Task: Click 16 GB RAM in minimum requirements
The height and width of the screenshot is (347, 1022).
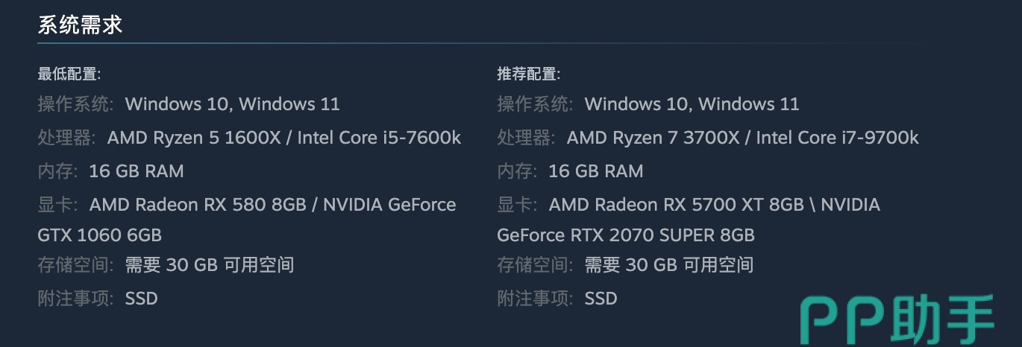Action: (136, 171)
